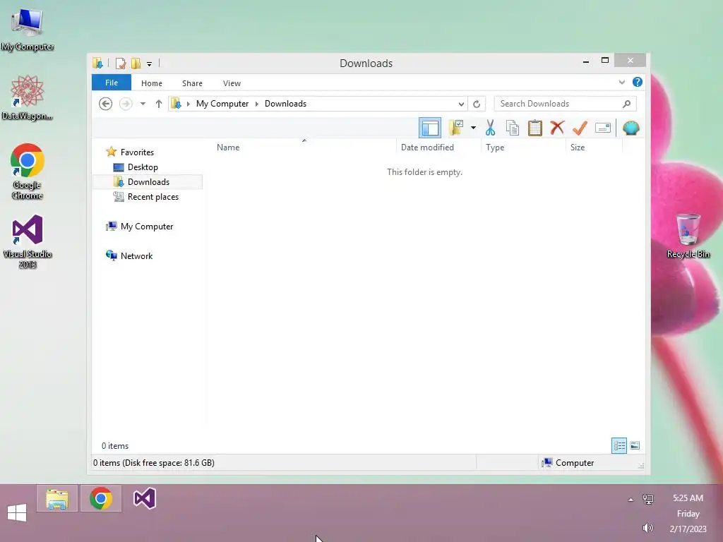Click the Properties quick access icon
Screen dimensions: 723x542
(121, 63)
